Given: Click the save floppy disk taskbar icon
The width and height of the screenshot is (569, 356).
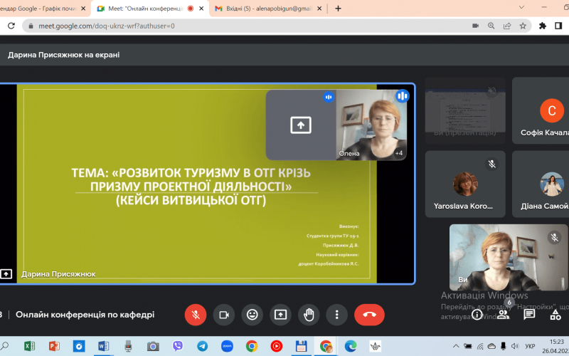Looking at the screenshot, I should point(301,346).
